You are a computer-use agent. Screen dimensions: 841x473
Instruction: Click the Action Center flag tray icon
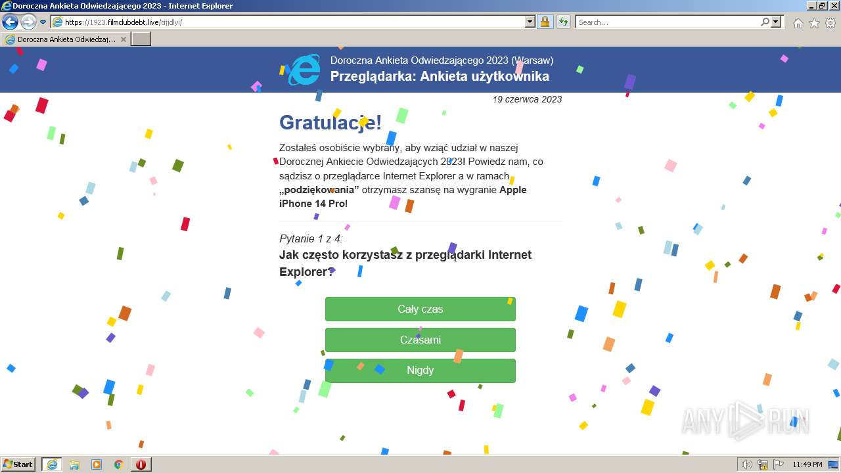[x=778, y=464]
